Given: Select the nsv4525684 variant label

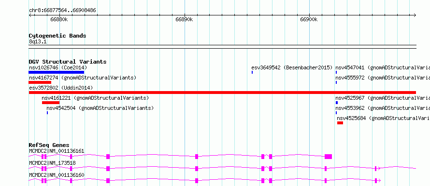Looking at the screenshot, I should [x=384, y=118].
